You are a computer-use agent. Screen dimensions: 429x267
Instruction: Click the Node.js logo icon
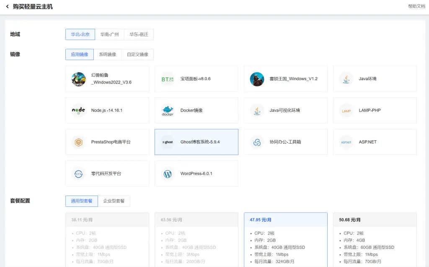tap(78, 111)
